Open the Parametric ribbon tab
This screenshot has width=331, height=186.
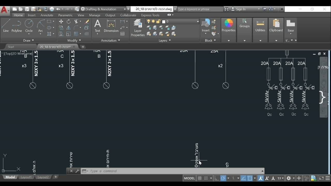point(65,15)
